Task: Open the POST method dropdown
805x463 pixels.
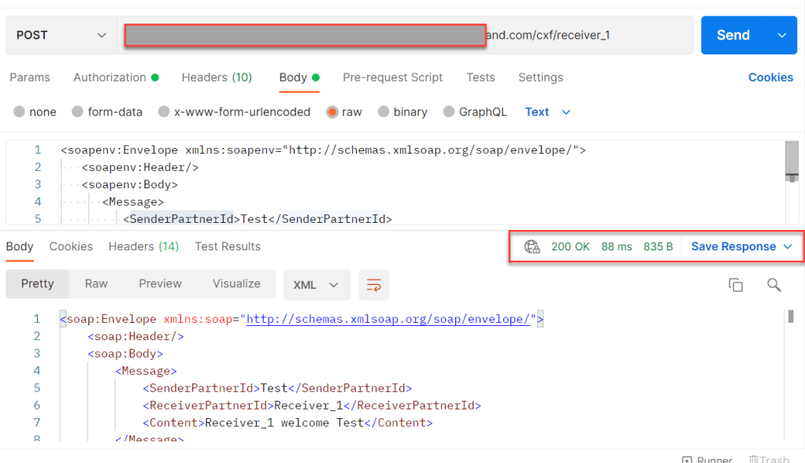Action: 61,35
